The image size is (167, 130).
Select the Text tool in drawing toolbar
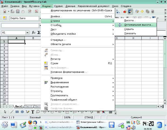point(33,112)
